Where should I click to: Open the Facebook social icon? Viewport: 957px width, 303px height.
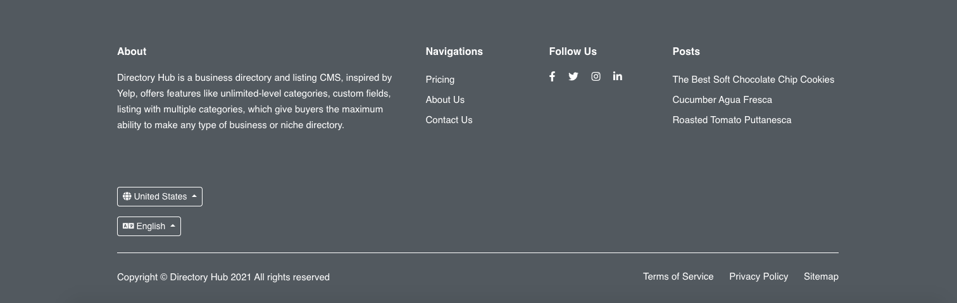pyautogui.click(x=552, y=76)
